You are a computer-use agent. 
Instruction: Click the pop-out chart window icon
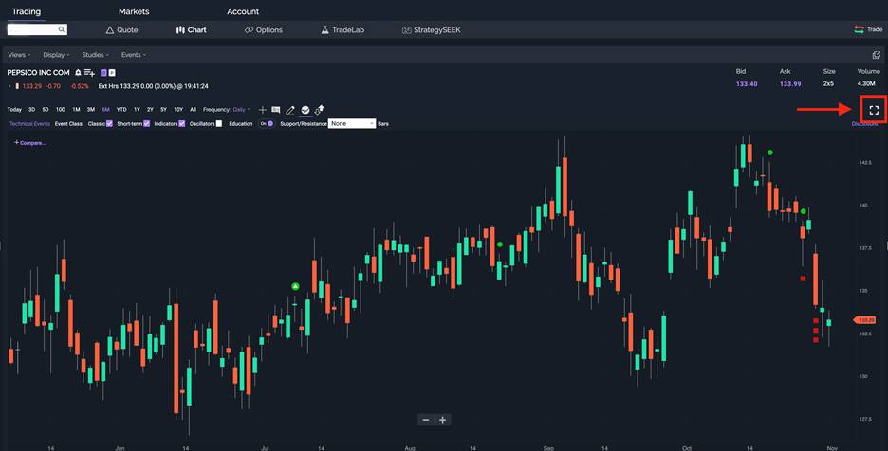876,55
